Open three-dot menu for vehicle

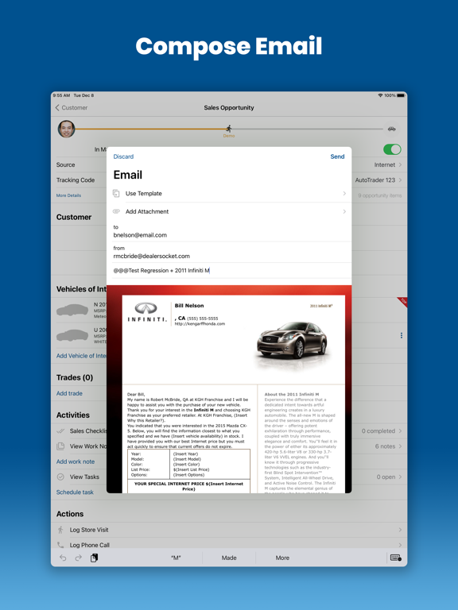(401, 335)
